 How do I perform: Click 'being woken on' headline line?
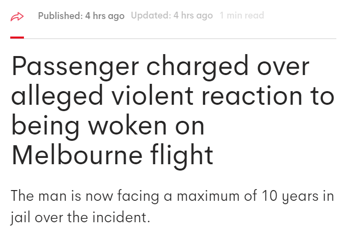pos(108,125)
